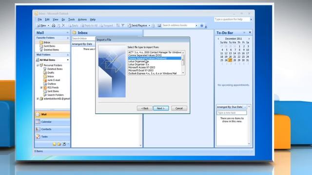Click the blue Help icon in the toolbar
This screenshot has width=312, height=175.
click(x=202, y=25)
